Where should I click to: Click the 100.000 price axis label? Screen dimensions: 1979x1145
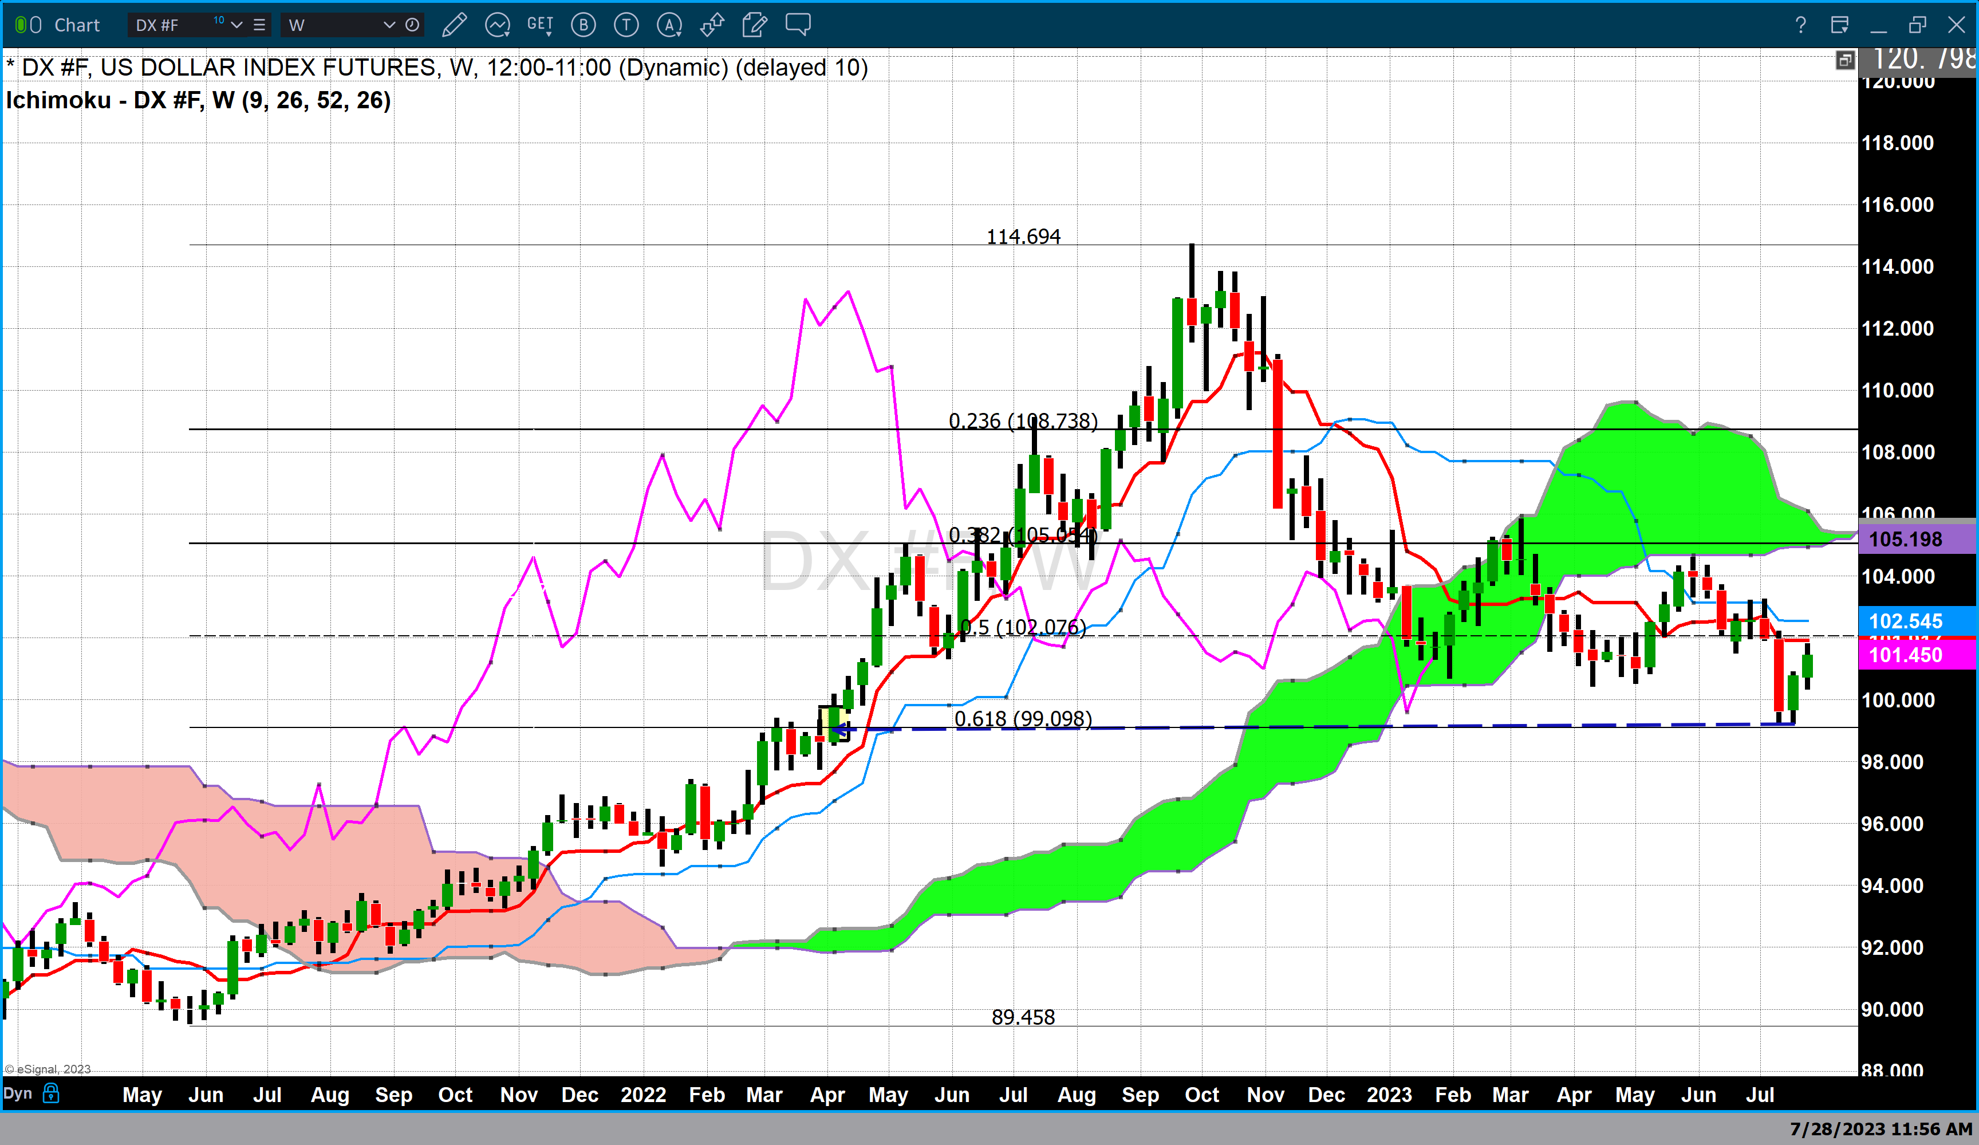point(1898,700)
